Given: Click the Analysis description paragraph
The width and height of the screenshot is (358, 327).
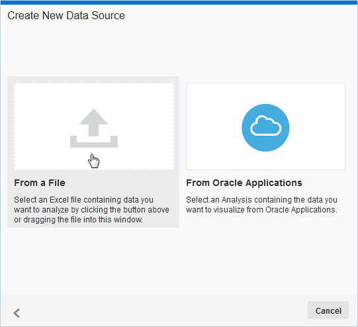Looking at the screenshot, I should pyautogui.click(x=261, y=205).
